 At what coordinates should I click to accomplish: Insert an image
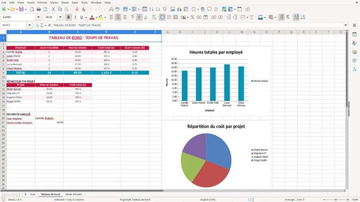pyautogui.click(x=173, y=9)
